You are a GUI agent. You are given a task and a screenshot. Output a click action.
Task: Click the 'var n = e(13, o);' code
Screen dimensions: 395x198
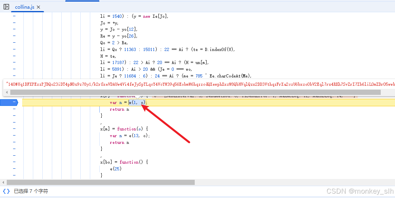(x=130, y=136)
